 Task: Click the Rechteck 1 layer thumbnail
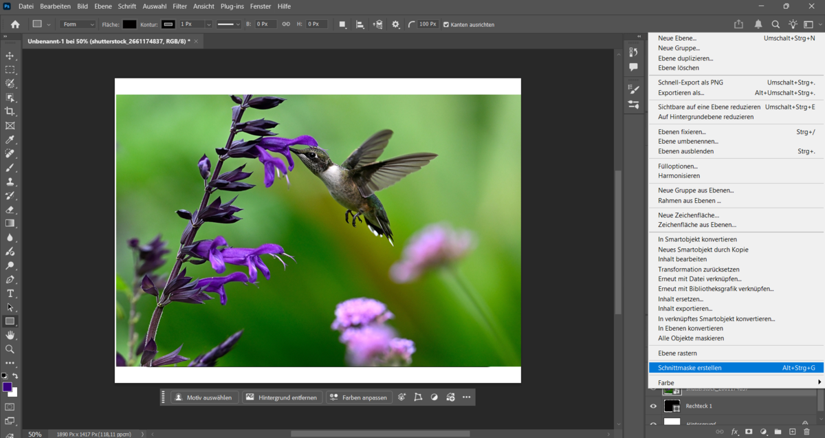[x=672, y=406]
